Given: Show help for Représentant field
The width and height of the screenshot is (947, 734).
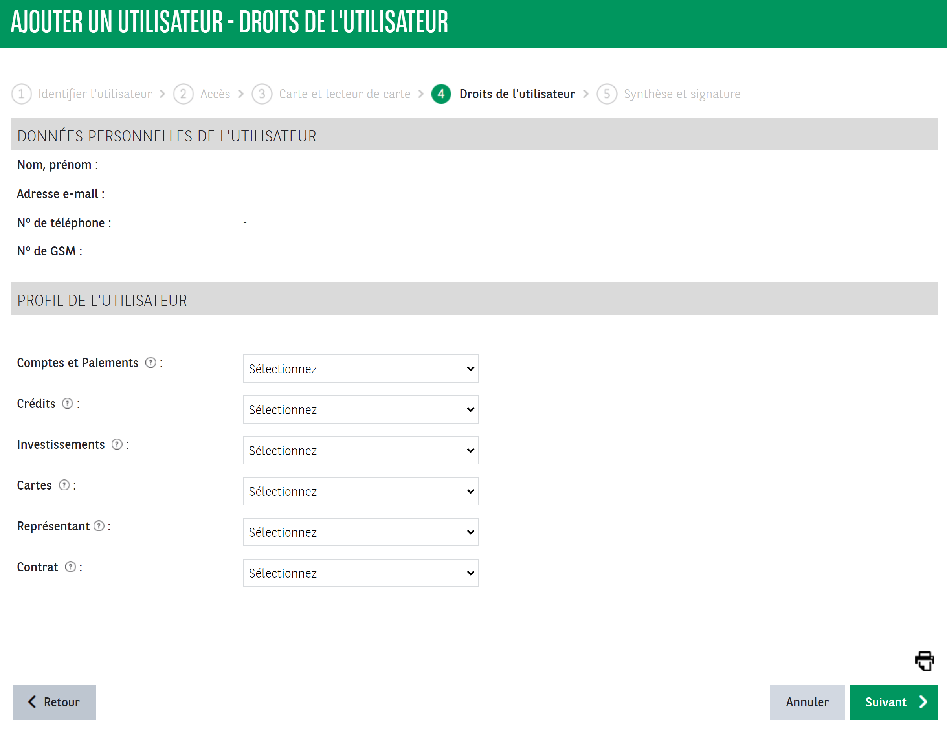Looking at the screenshot, I should tap(99, 526).
